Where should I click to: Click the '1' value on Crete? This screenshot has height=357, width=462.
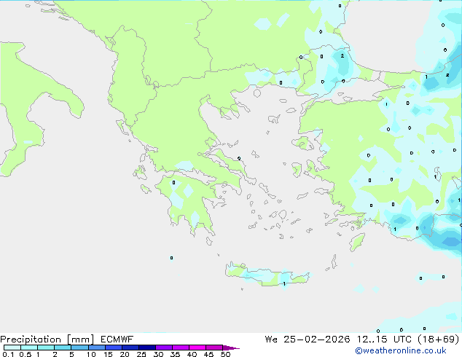(284, 283)
